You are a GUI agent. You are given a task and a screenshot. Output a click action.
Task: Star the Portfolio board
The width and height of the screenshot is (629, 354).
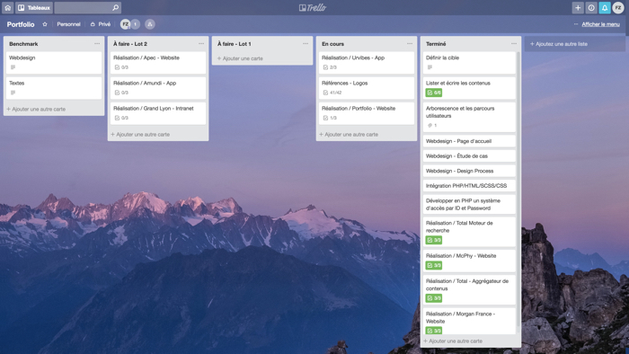tap(45, 24)
